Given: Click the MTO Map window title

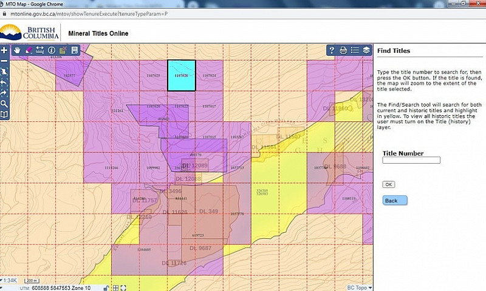Looking at the screenshot, I should click(34, 4).
